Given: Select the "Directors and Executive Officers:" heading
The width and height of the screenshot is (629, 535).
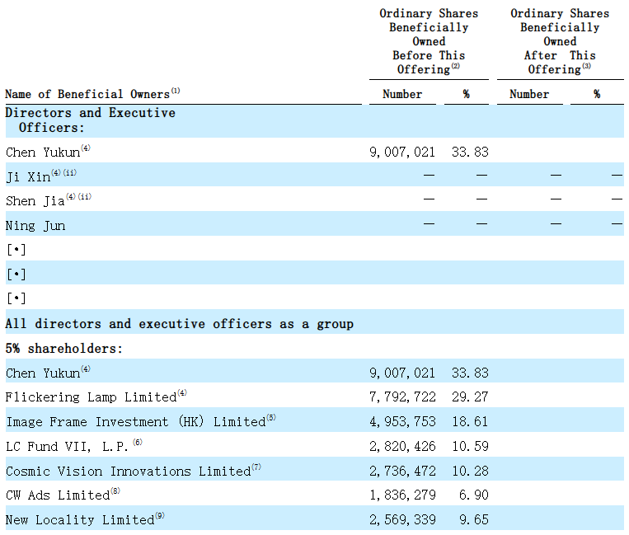Looking at the screenshot, I should point(91,120).
